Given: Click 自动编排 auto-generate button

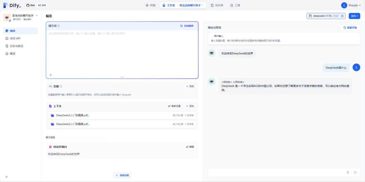Looking at the screenshot, I should click(x=187, y=26).
